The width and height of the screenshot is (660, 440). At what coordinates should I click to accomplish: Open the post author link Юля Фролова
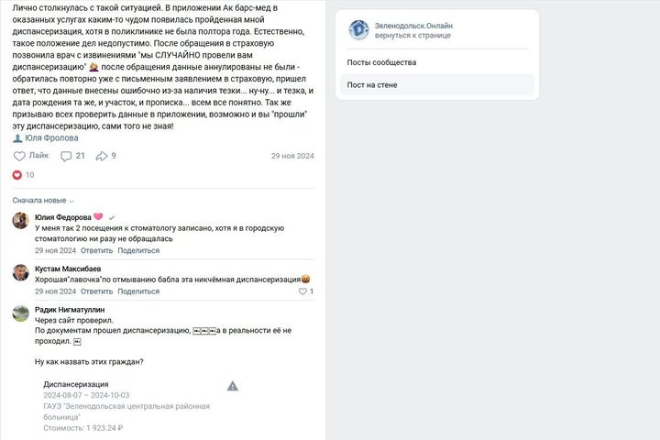click(54, 138)
